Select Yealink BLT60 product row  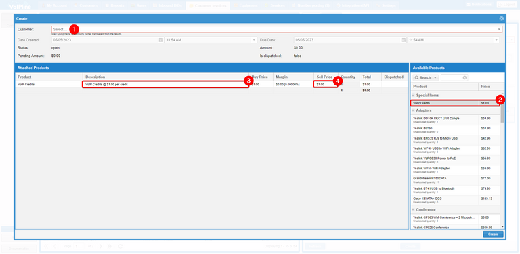[x=456, y=130]
